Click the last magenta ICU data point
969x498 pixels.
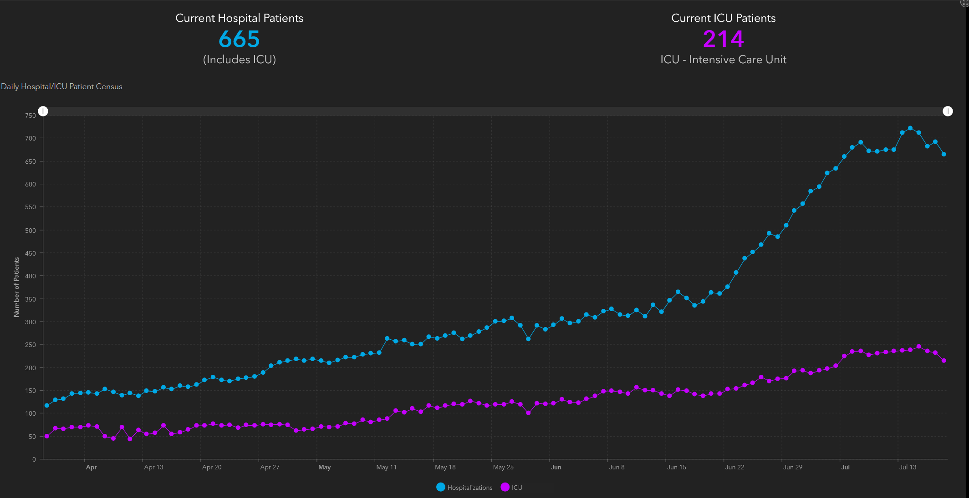(944, 361)
